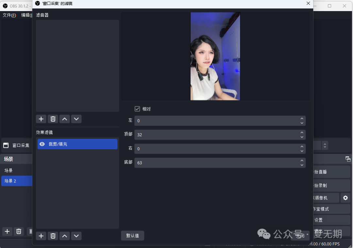Open the 文件 menu in OBS
The image size is (353, 248).
(x=9, y=15)
